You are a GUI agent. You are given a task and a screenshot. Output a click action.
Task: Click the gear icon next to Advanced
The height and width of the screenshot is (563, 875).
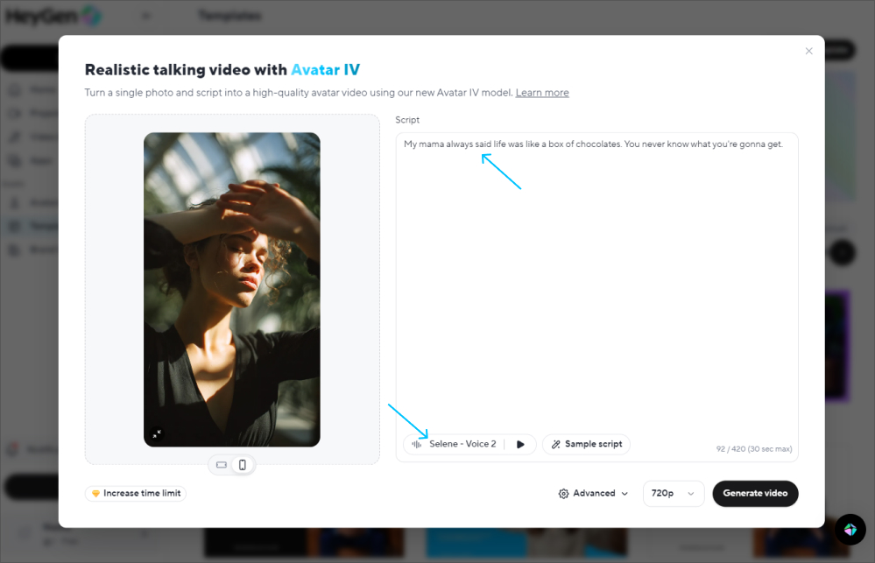tap(563, 494)
